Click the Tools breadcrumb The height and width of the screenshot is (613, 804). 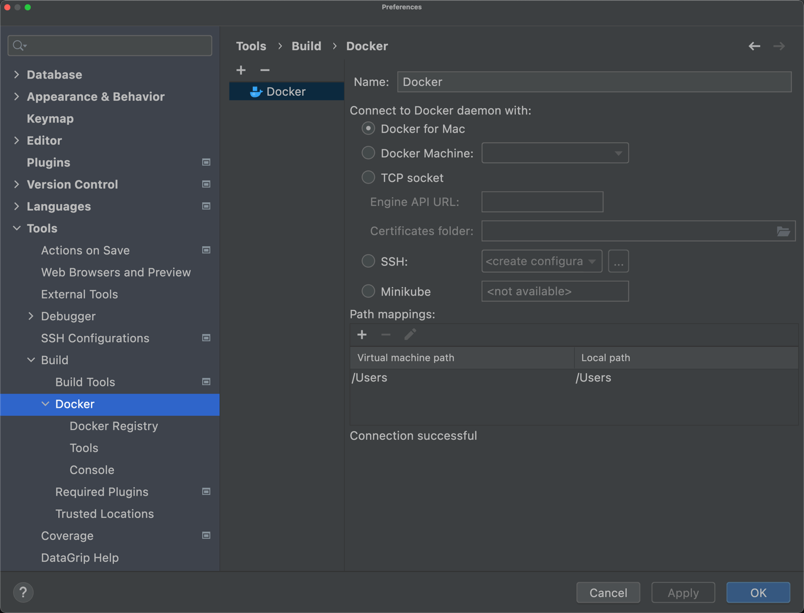click(251, 46)
